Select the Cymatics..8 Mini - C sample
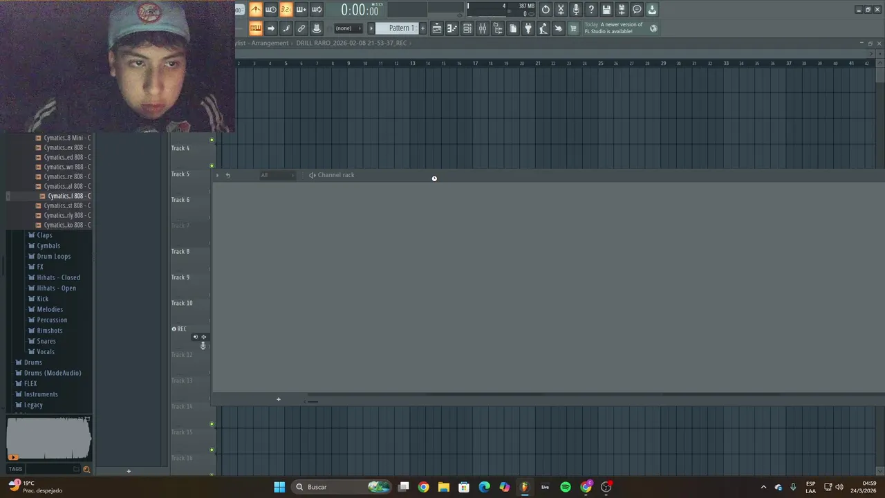 (x=63, y=138)
